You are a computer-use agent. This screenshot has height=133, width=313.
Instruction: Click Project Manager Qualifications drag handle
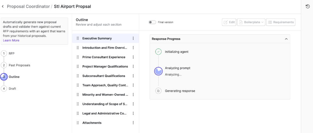[78, 66]
